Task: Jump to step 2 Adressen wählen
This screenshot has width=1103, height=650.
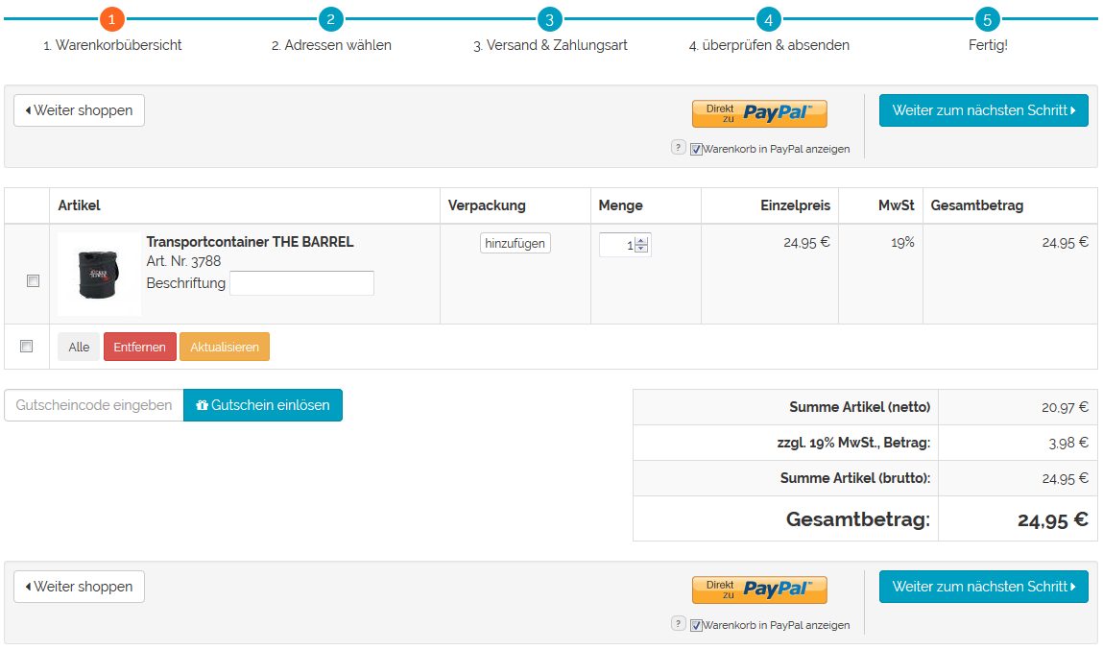Action: (x=330, y=18)
